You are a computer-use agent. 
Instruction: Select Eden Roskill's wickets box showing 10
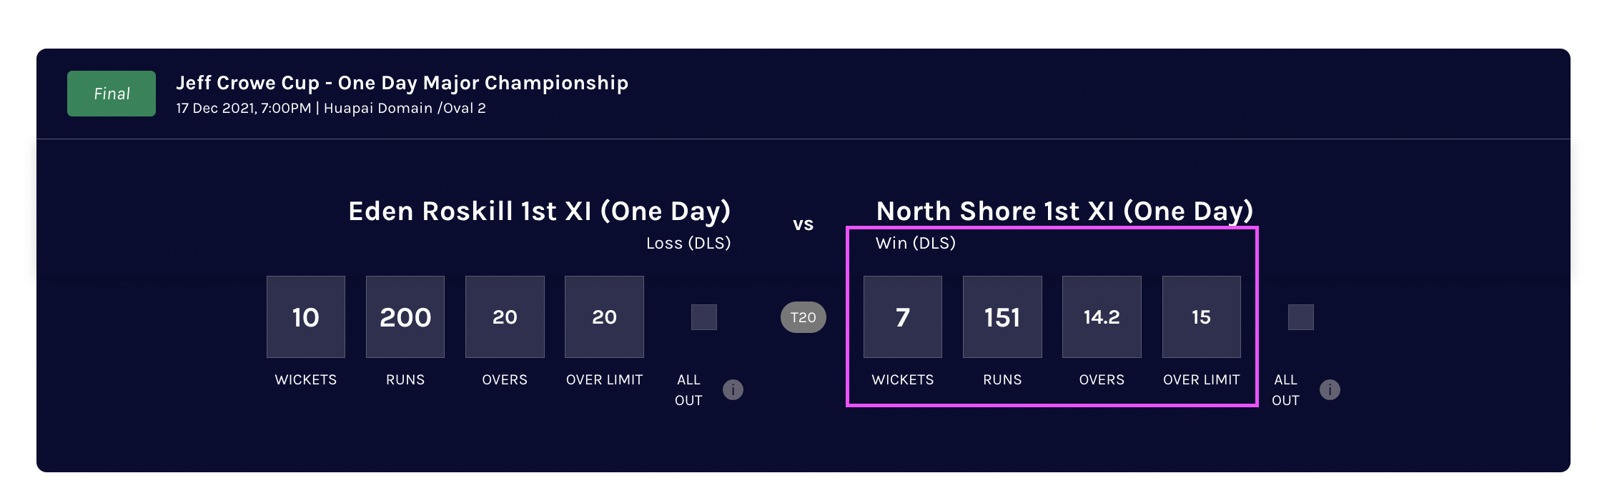pos(306,317)
